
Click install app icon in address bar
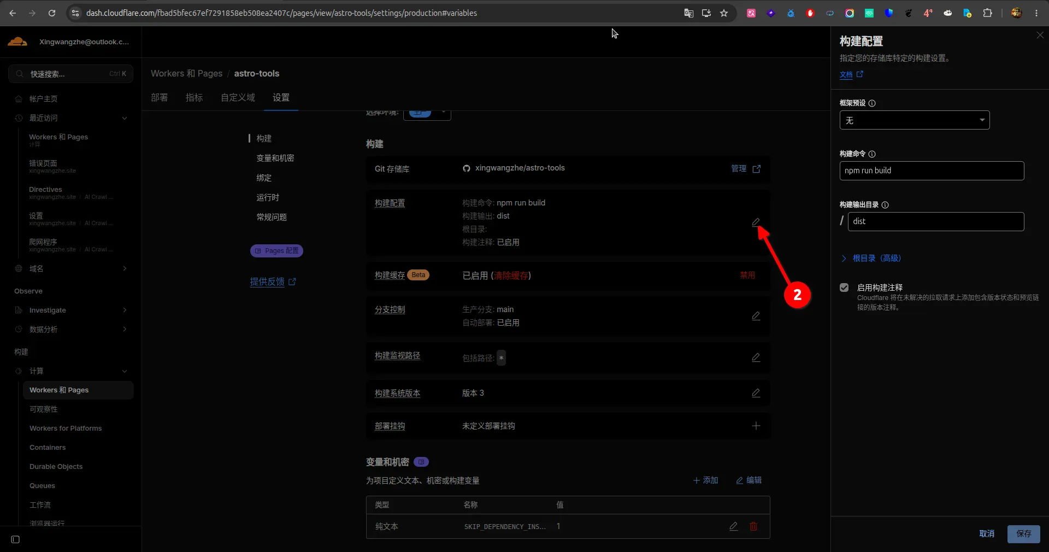click(x=706, y=13)
